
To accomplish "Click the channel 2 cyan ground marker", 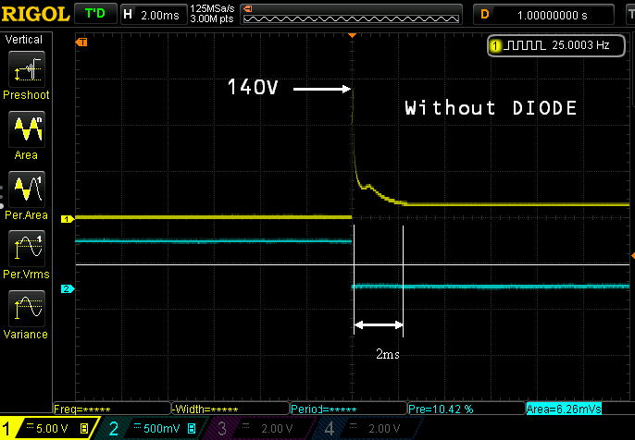I will pyautogui.click(x=68, y=288).
